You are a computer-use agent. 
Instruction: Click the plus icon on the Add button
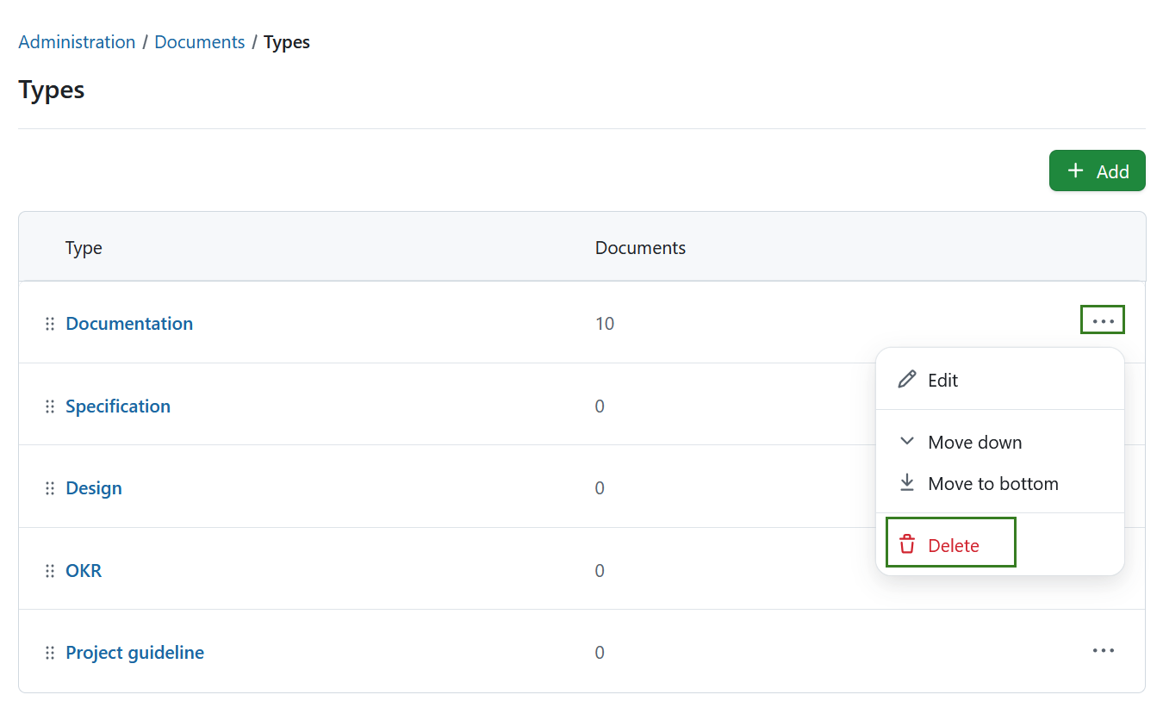[1074, 171]
